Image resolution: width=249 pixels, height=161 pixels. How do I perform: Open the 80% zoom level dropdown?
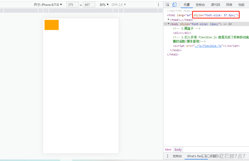pos(104,4)
